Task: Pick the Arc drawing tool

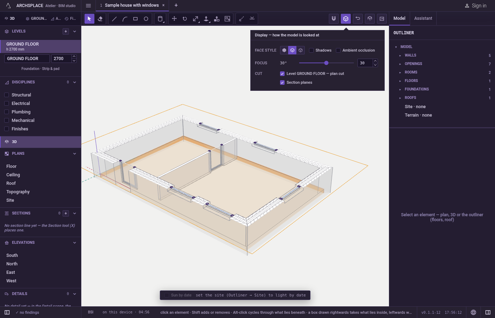Action: 125,19
